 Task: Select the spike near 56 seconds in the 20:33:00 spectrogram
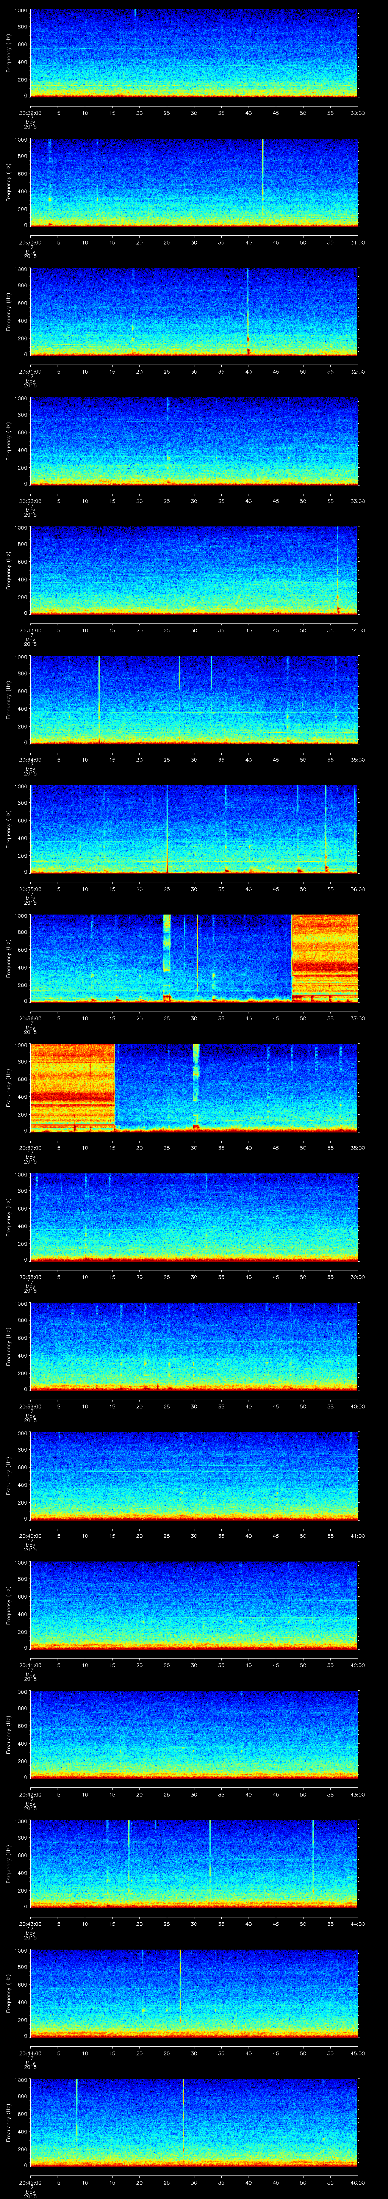pyautogui.click(x=338, y=572)
